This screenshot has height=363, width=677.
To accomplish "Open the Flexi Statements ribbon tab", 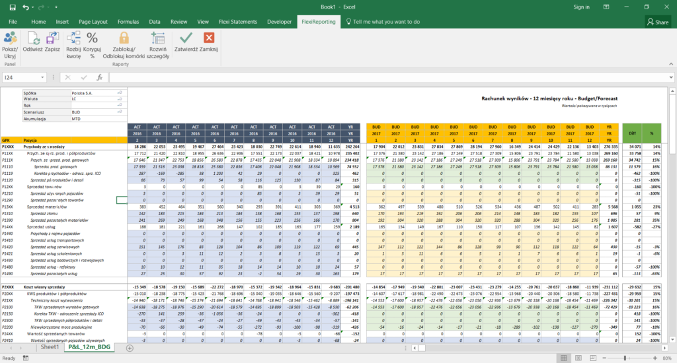I will (x=237, y=22).
